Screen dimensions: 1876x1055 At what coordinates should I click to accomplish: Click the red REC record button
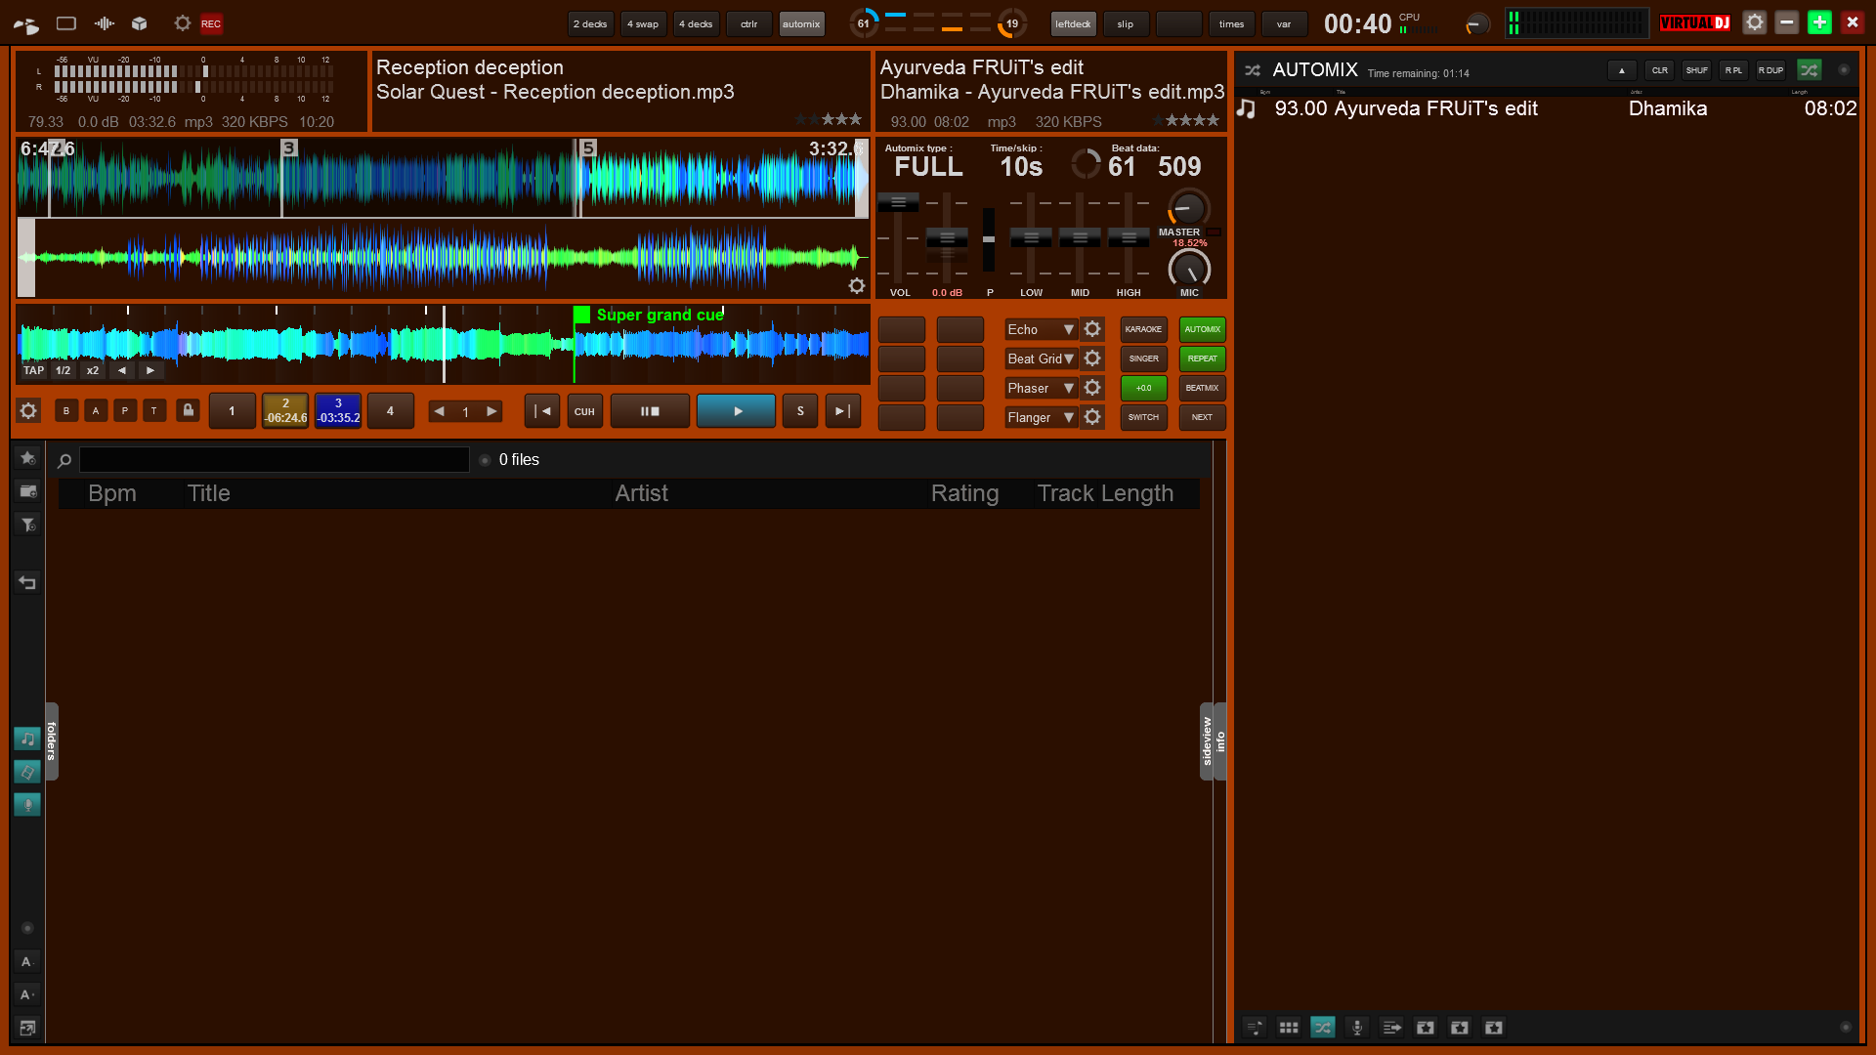coord(211,23)
